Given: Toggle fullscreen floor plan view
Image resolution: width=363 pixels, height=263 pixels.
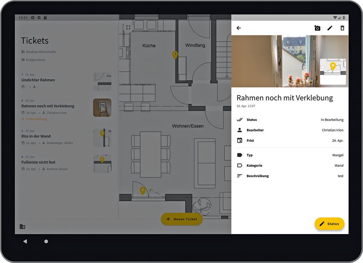Looking at the screenshot, I should point(128,28).
